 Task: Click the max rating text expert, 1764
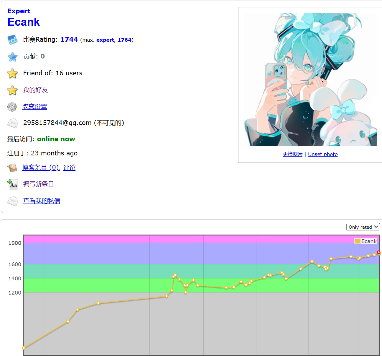point(114,40)
